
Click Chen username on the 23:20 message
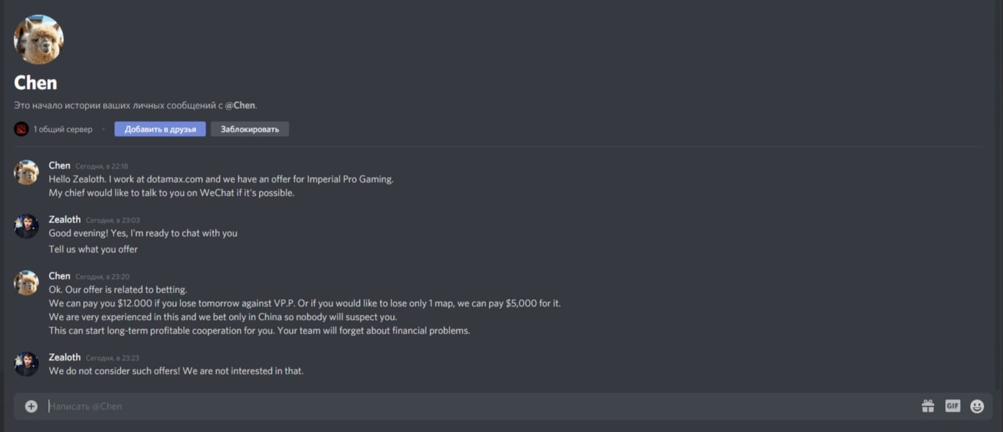(60, 276)
